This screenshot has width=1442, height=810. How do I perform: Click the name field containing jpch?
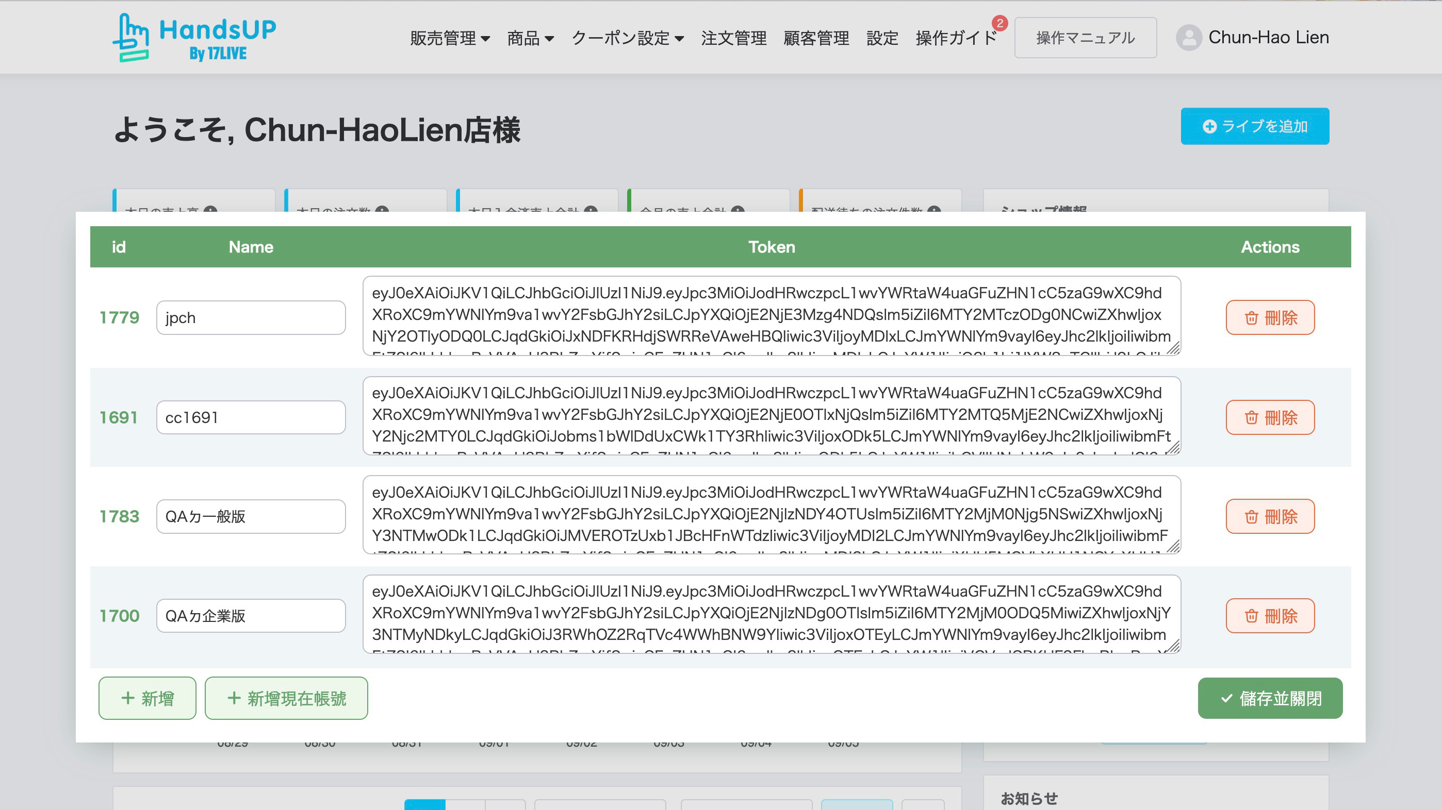tap(250, 317)
